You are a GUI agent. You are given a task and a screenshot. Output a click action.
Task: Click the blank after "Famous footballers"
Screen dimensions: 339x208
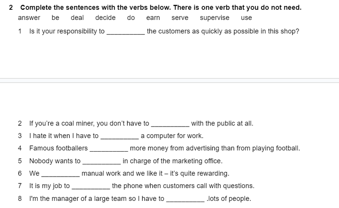(x=108, y=148)
